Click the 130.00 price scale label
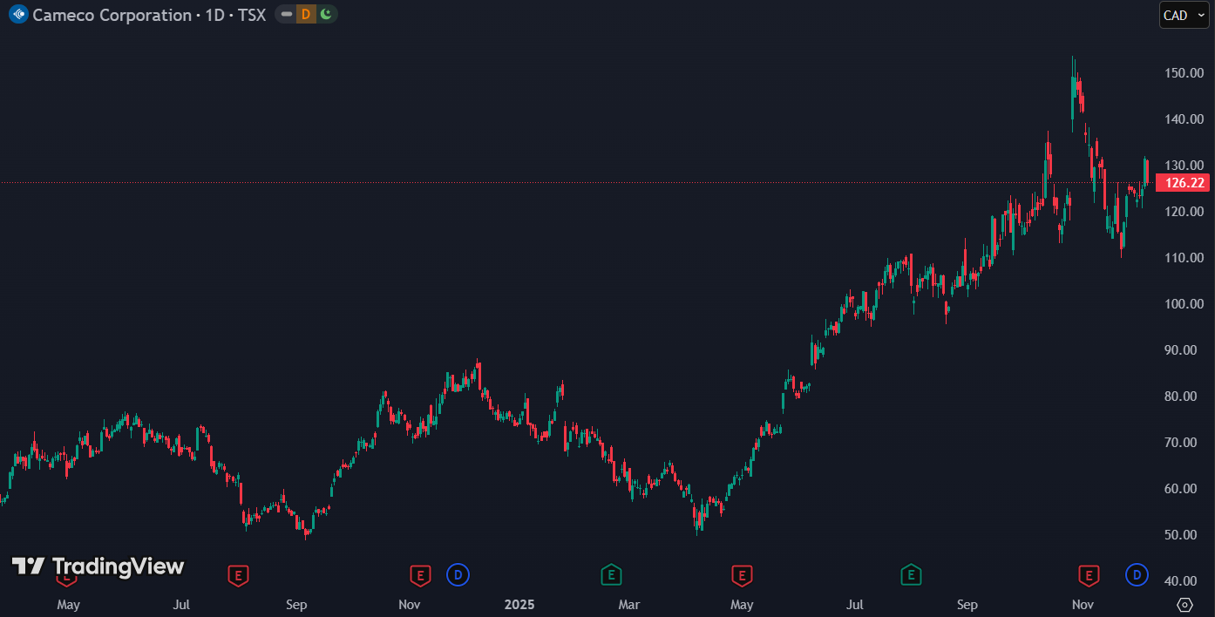Image resolution: width=1215 pixels, height=617 pixels. [1184, 166]
